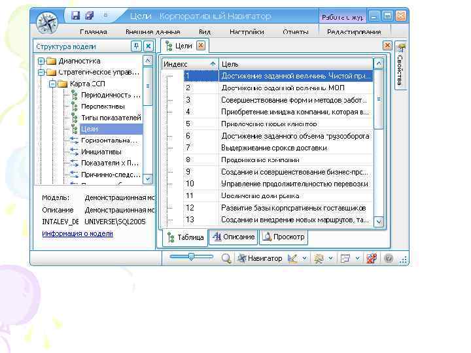This screenshot has width=471, height=353.
Task: Select the Типы показателей tree item
Action: [x=111, y=118]
